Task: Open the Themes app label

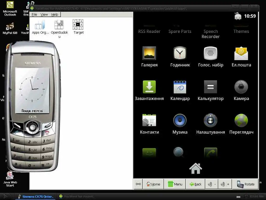Action: pos(241,31)
